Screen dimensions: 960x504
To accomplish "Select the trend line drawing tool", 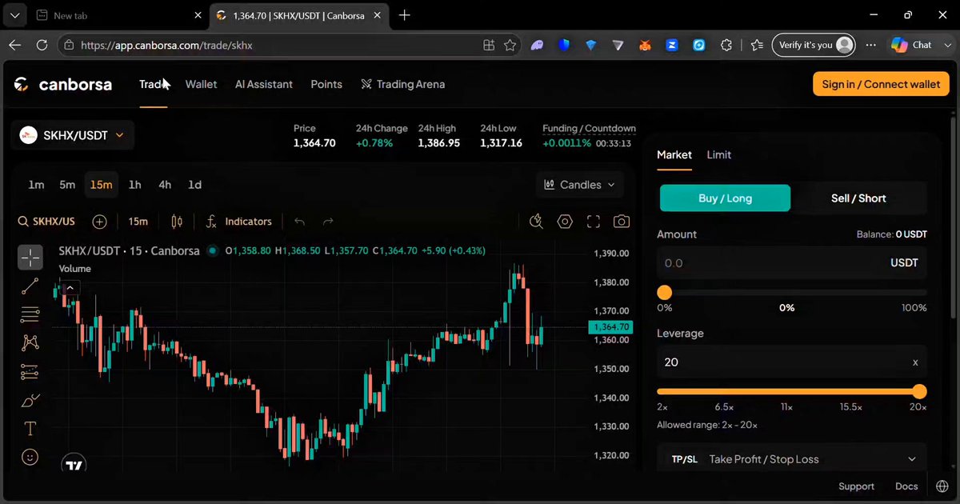I will 30,286.
